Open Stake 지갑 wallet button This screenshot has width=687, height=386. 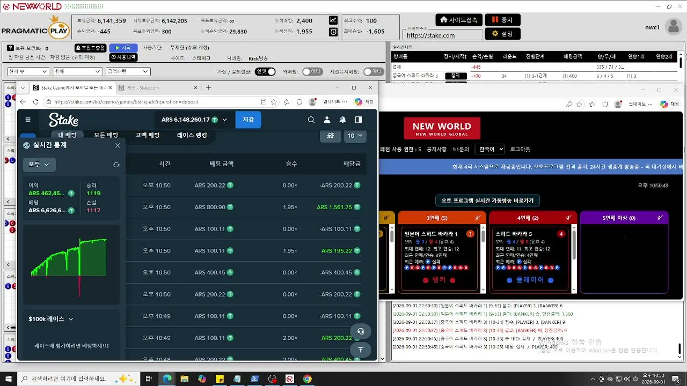coord(248,120)
